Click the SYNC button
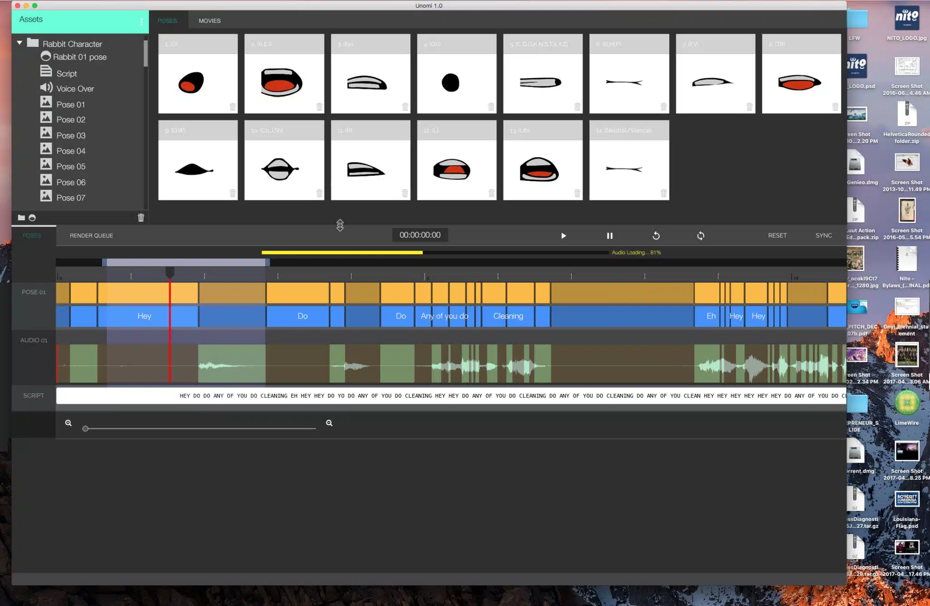The image size is (930, 606). pos(824,235)
